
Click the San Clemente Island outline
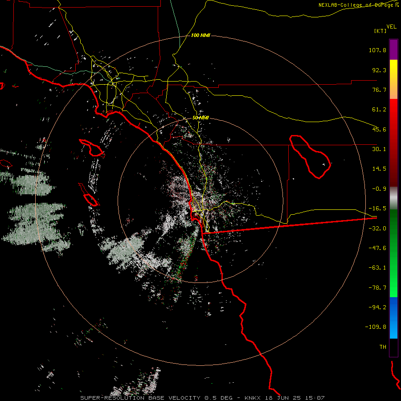click(89, 195)
